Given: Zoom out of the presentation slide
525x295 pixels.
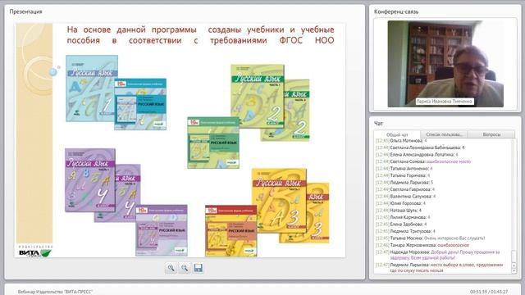Looking at the screenshot, I should pos(185,268).
